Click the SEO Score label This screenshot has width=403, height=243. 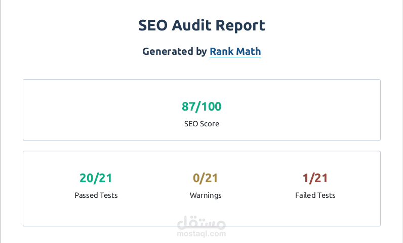point(201,124)
